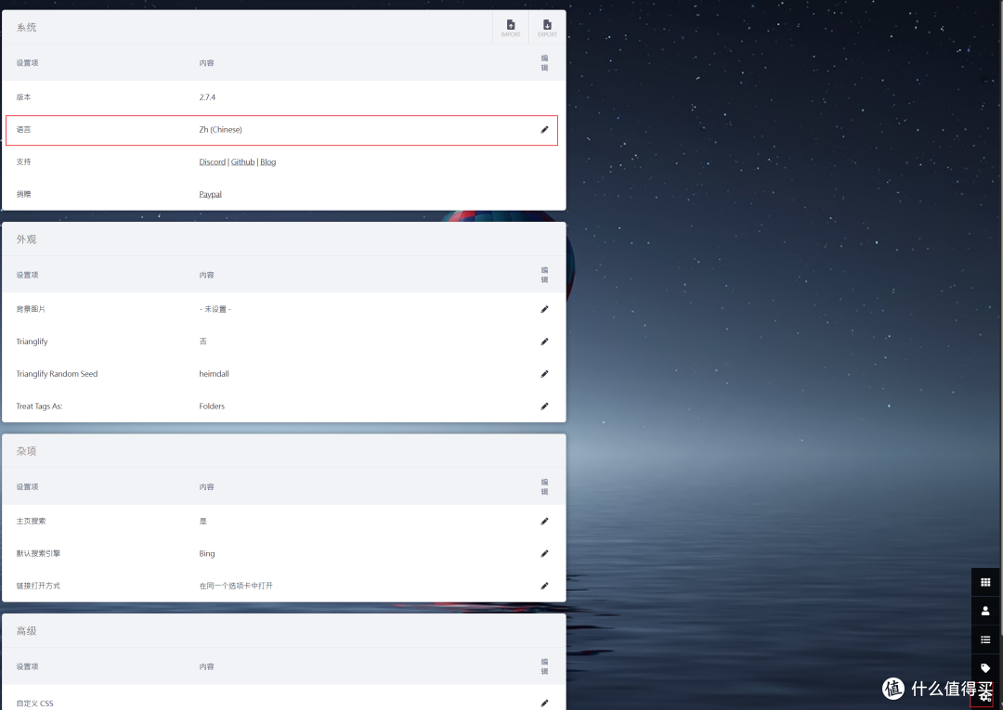
Task: Click the Zh (Chinese) language value
Action: 221,130
